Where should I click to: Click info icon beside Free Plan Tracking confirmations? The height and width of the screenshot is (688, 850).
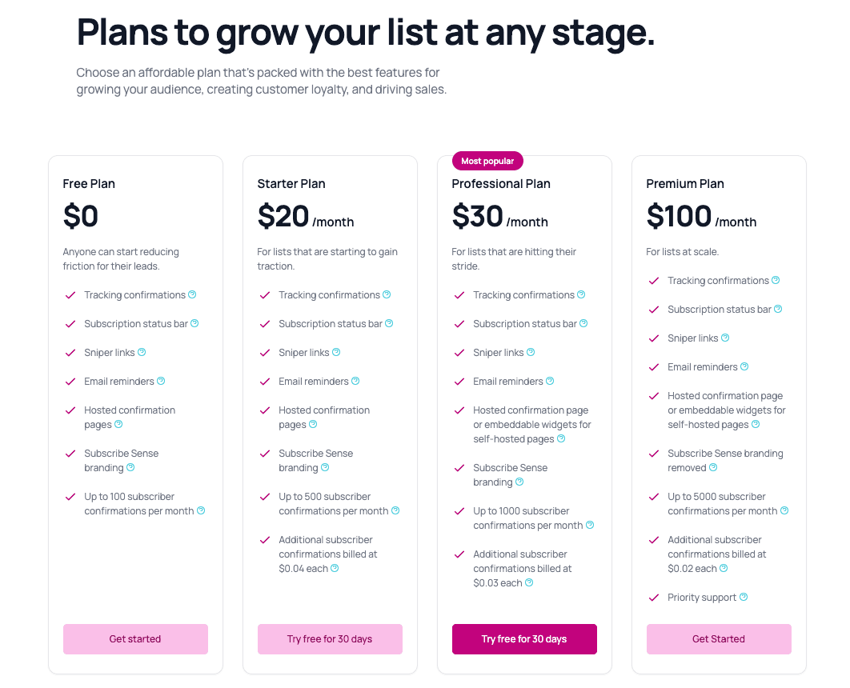tap(192, 294)
